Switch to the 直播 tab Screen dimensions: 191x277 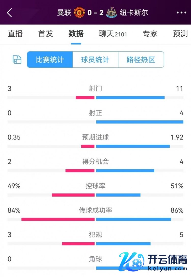[x=15, y=34]
